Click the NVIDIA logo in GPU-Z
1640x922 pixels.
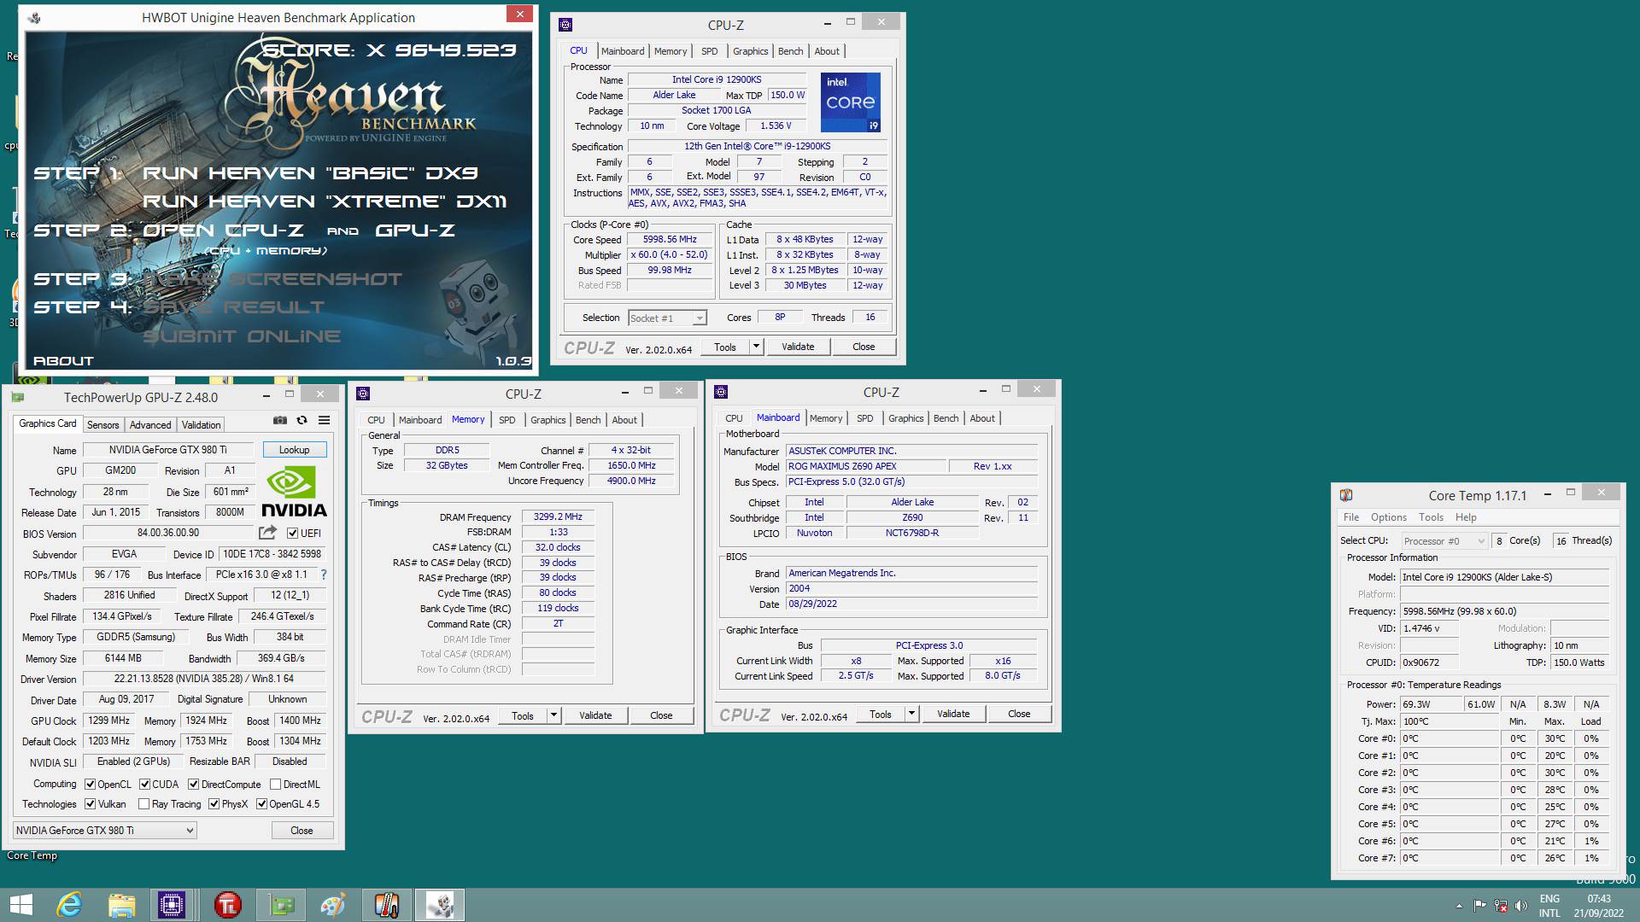coord(294,493)
